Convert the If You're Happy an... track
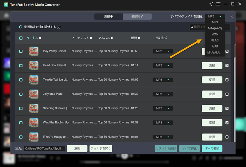This screenshot has width=246, height=167. click(212, 137)
